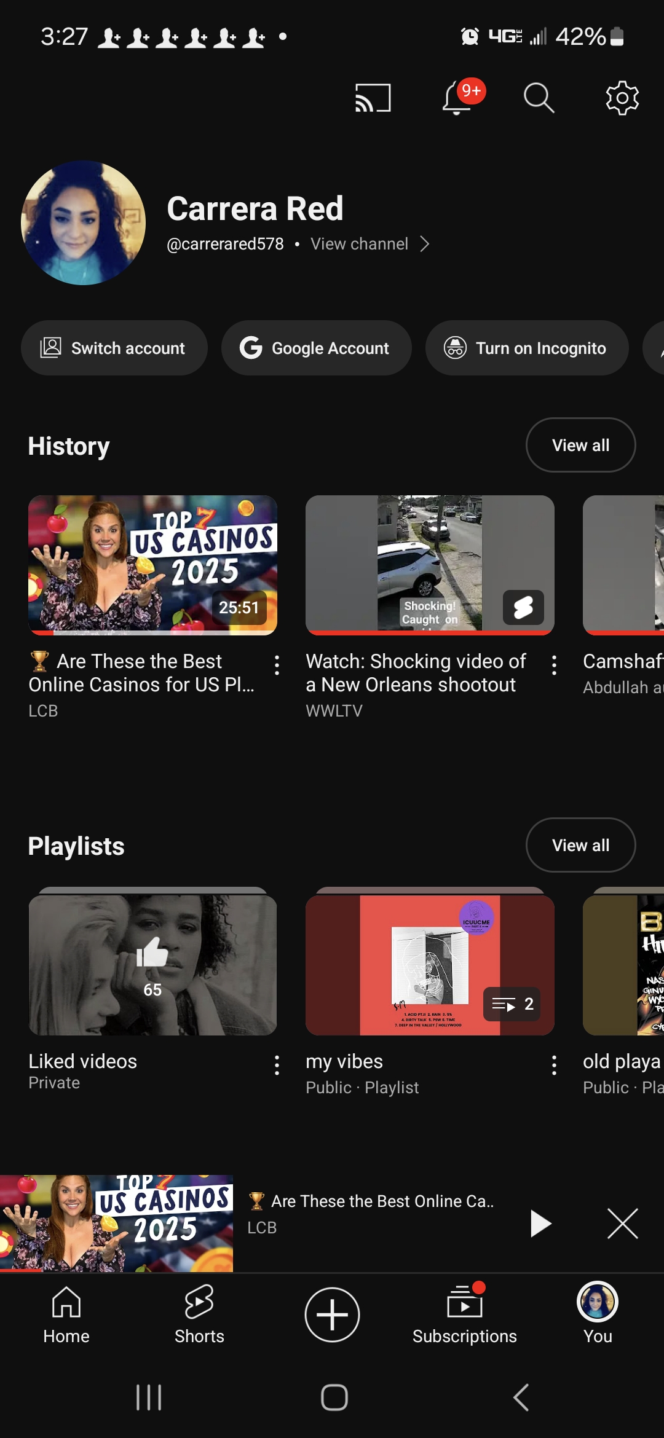664x1438 pixels.
Task: Open the settings gear icon
Action: pyautogui.click(x=622, y=98)
